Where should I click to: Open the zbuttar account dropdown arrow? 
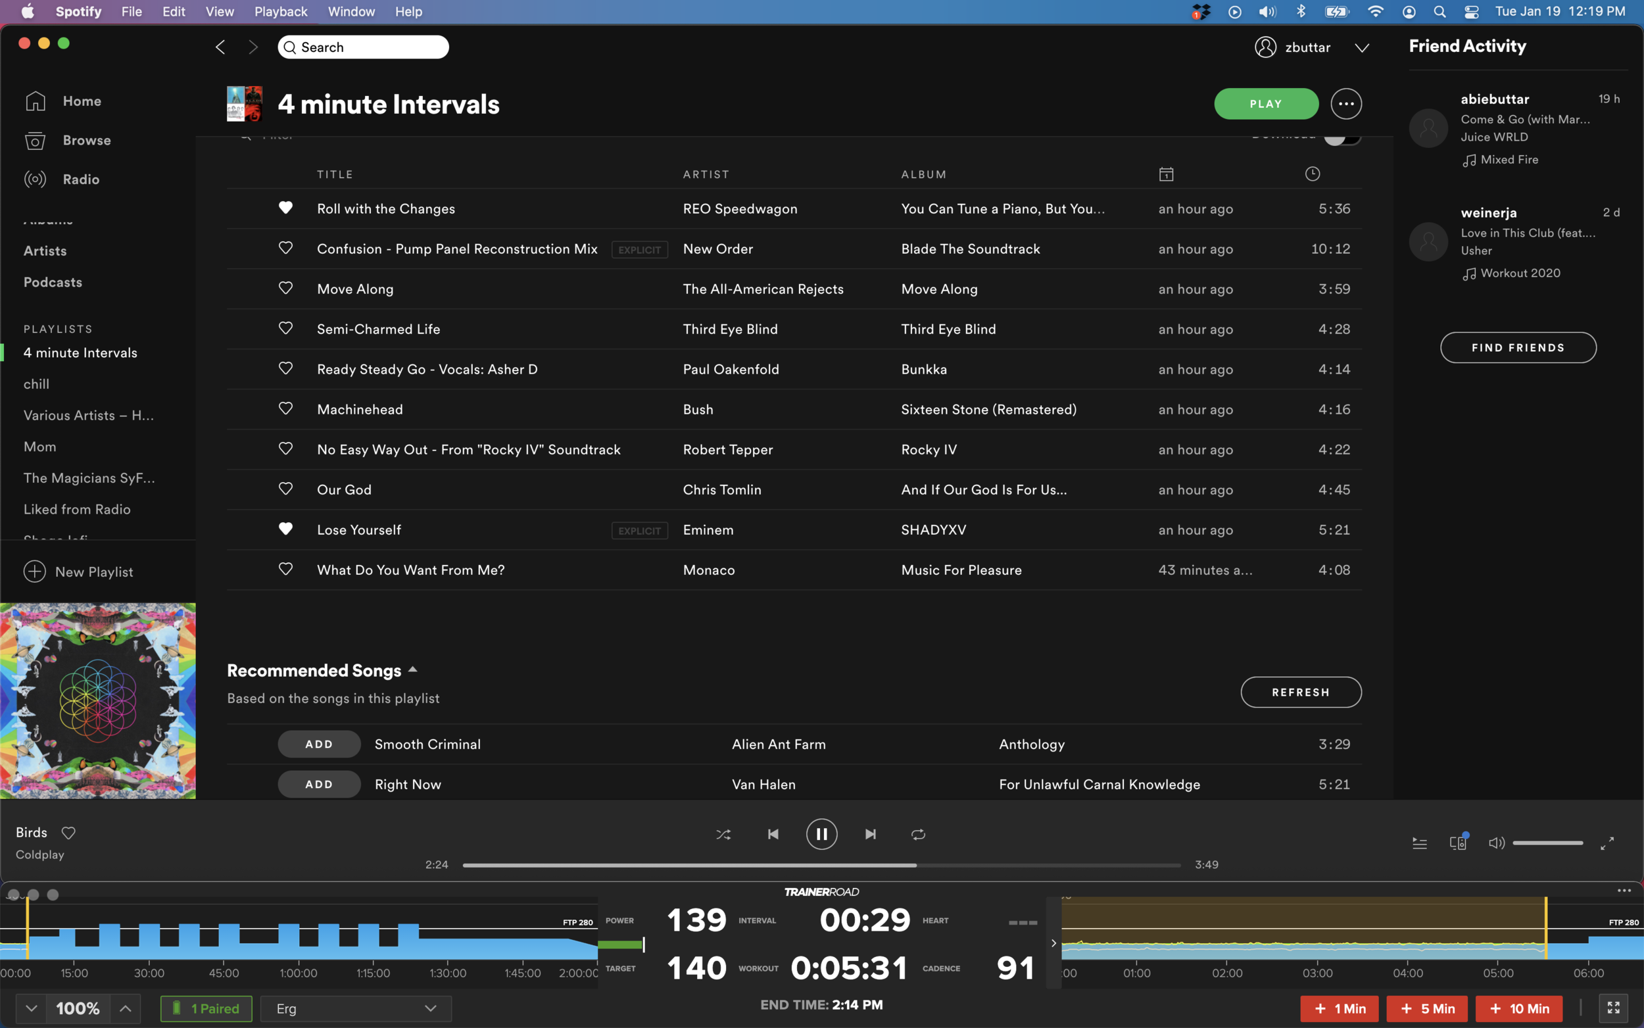click(x=1362, y=47)
